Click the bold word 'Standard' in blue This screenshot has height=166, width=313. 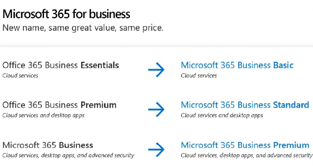(x=291, y=105)
